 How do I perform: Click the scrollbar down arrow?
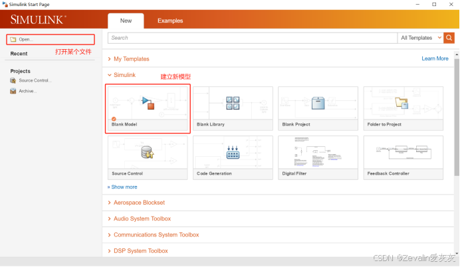coord(457,254)
